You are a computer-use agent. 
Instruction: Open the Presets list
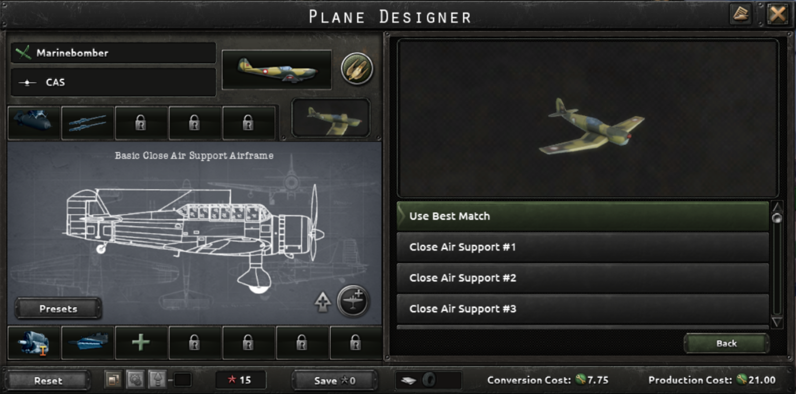(58, 309)
